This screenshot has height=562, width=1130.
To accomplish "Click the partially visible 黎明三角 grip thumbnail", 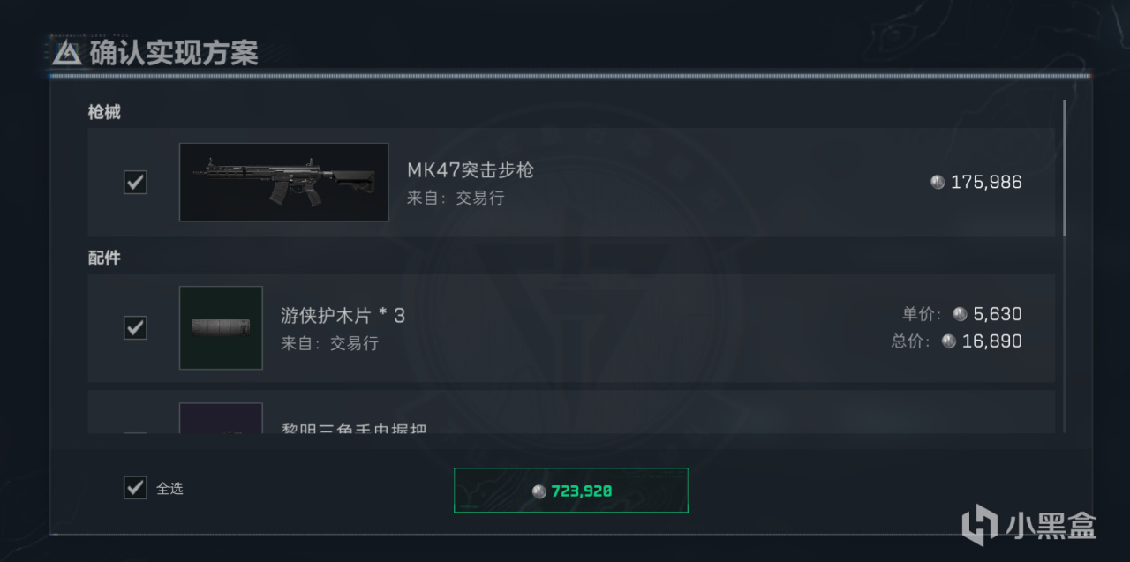I will (x=221, y=418).
